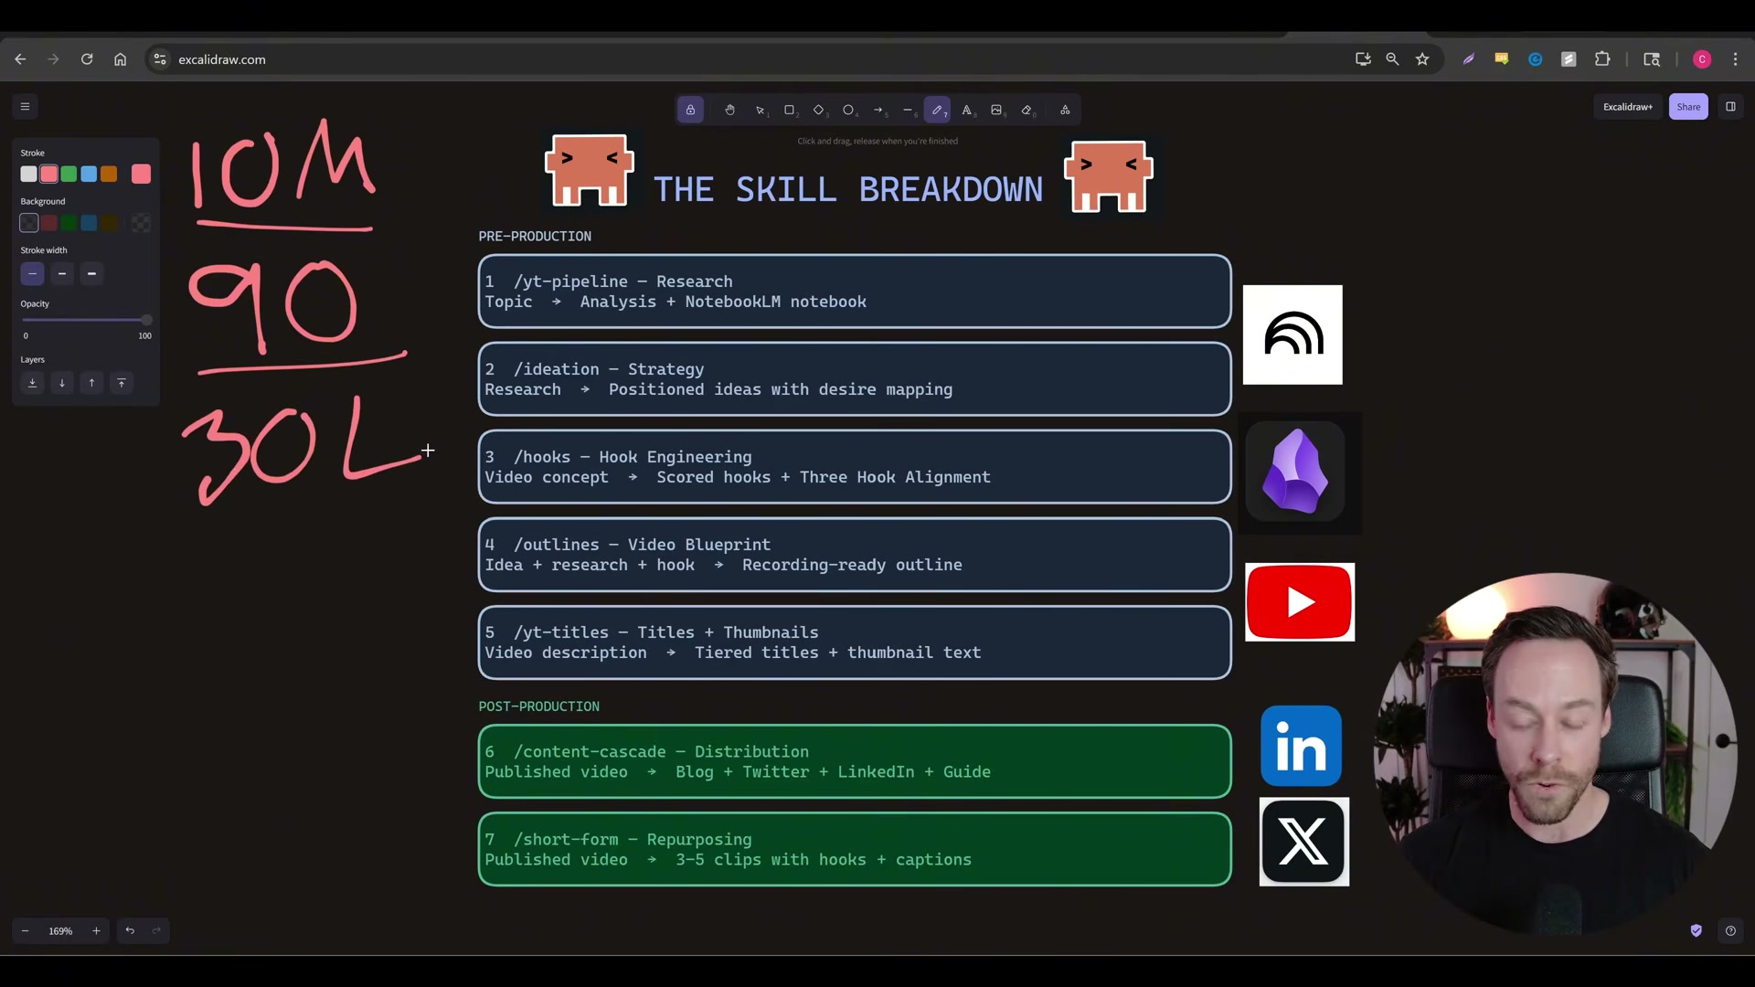This screenshot has width=1755, height=987.
Task: Pick the orange stroke color
Action: [109, 174]
